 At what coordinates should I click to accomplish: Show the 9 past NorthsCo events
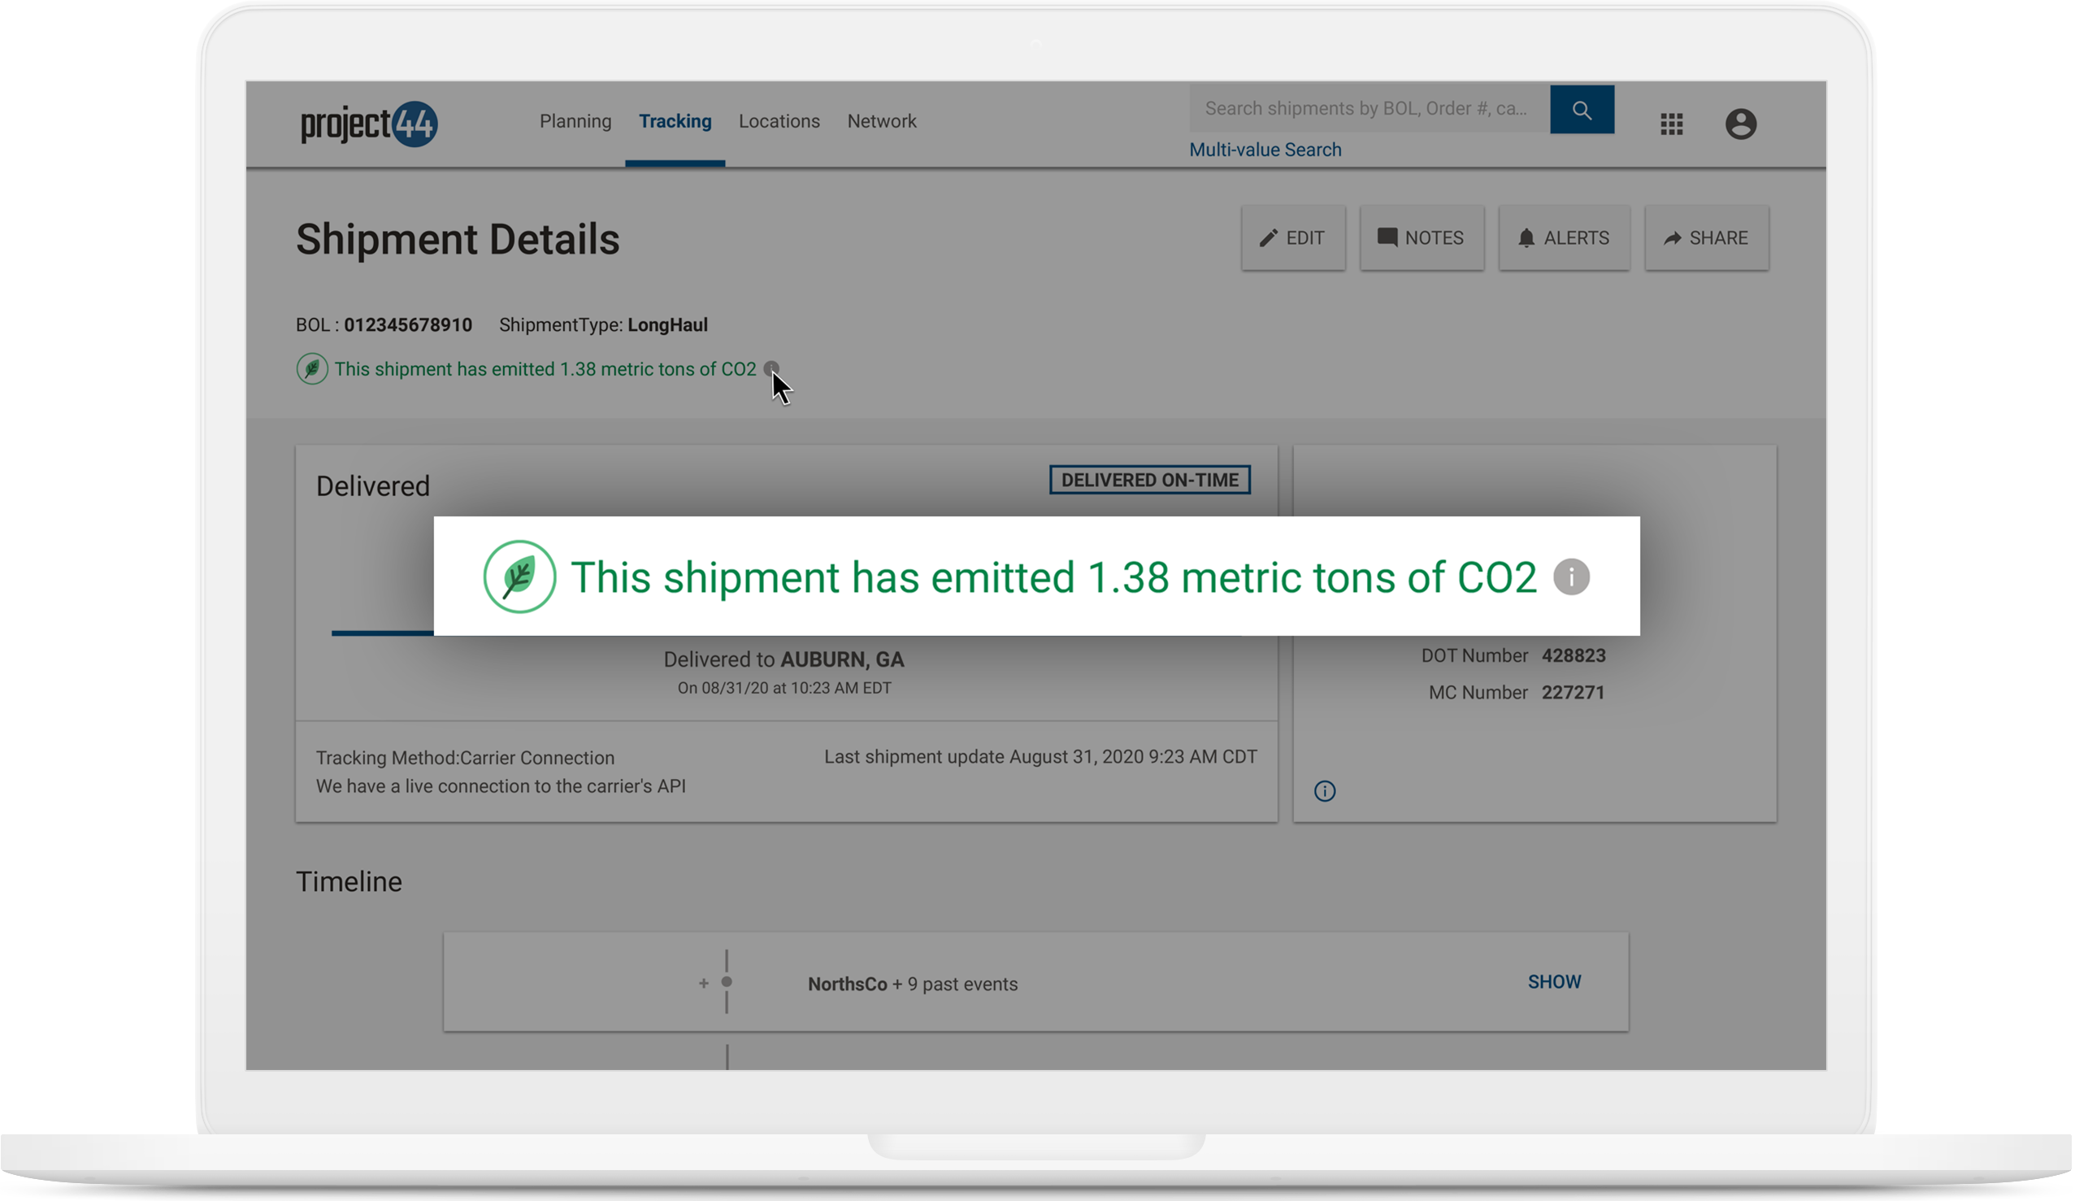(1554, 982)
